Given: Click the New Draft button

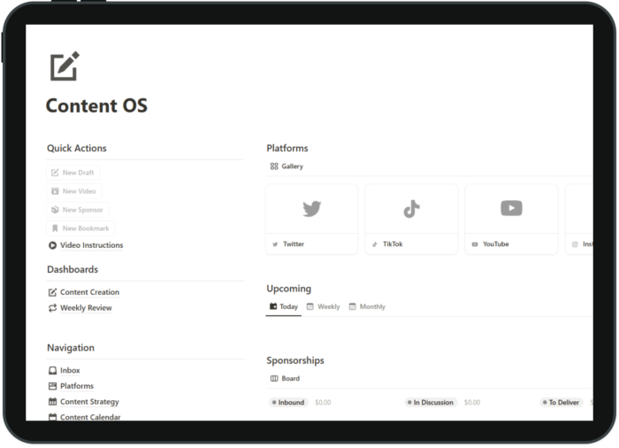Looking at the screenshot, I should point(73,173).
